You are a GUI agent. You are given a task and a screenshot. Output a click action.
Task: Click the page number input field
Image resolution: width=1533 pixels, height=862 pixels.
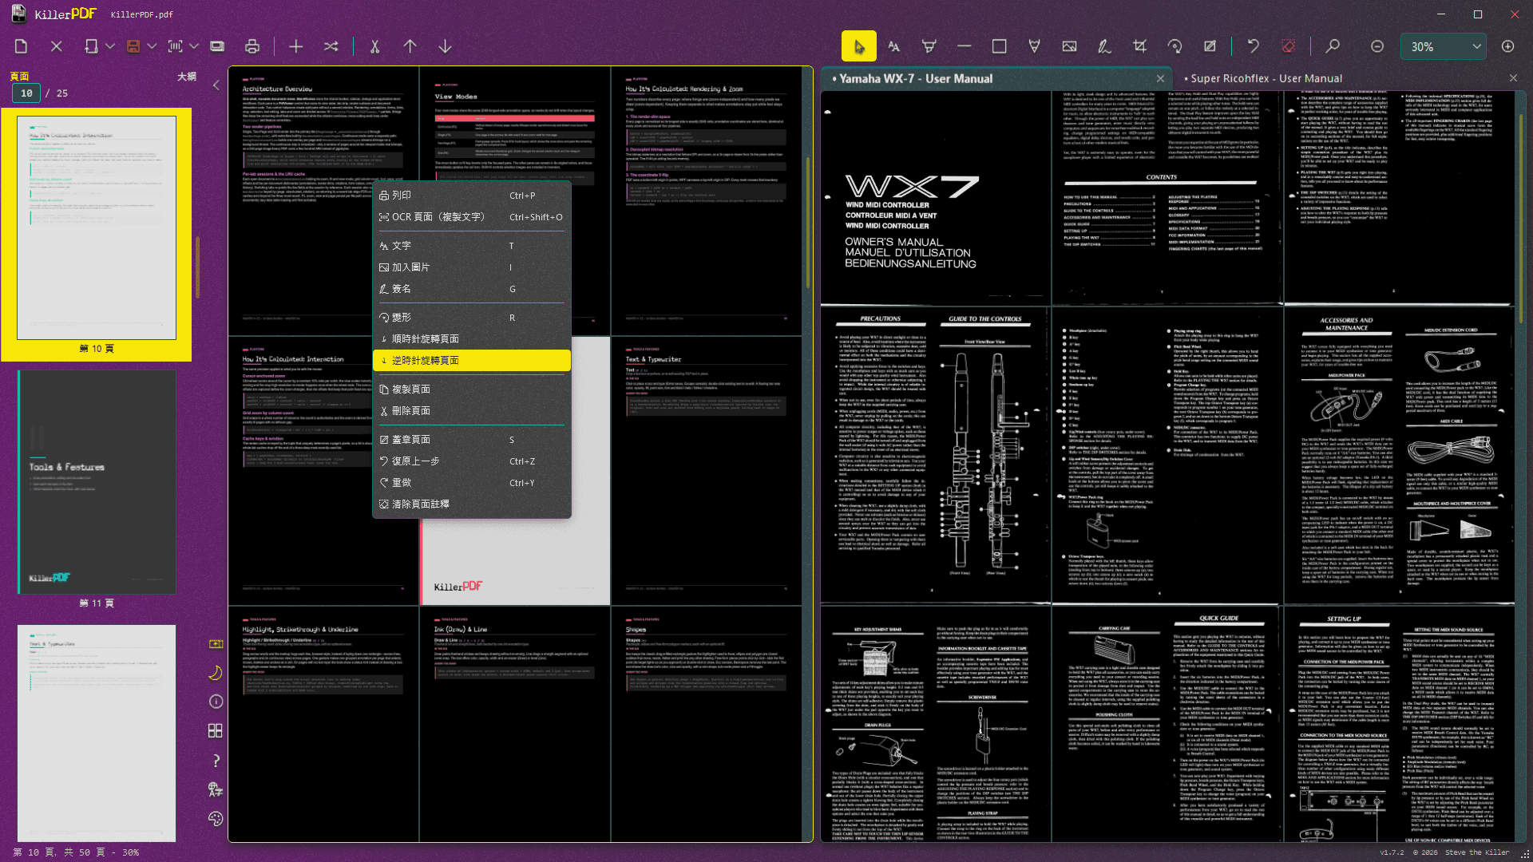(x=26, y=93)
